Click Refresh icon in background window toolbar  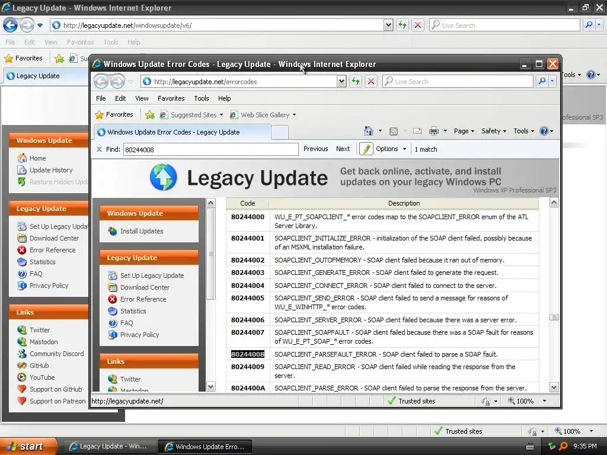point(402,25)
